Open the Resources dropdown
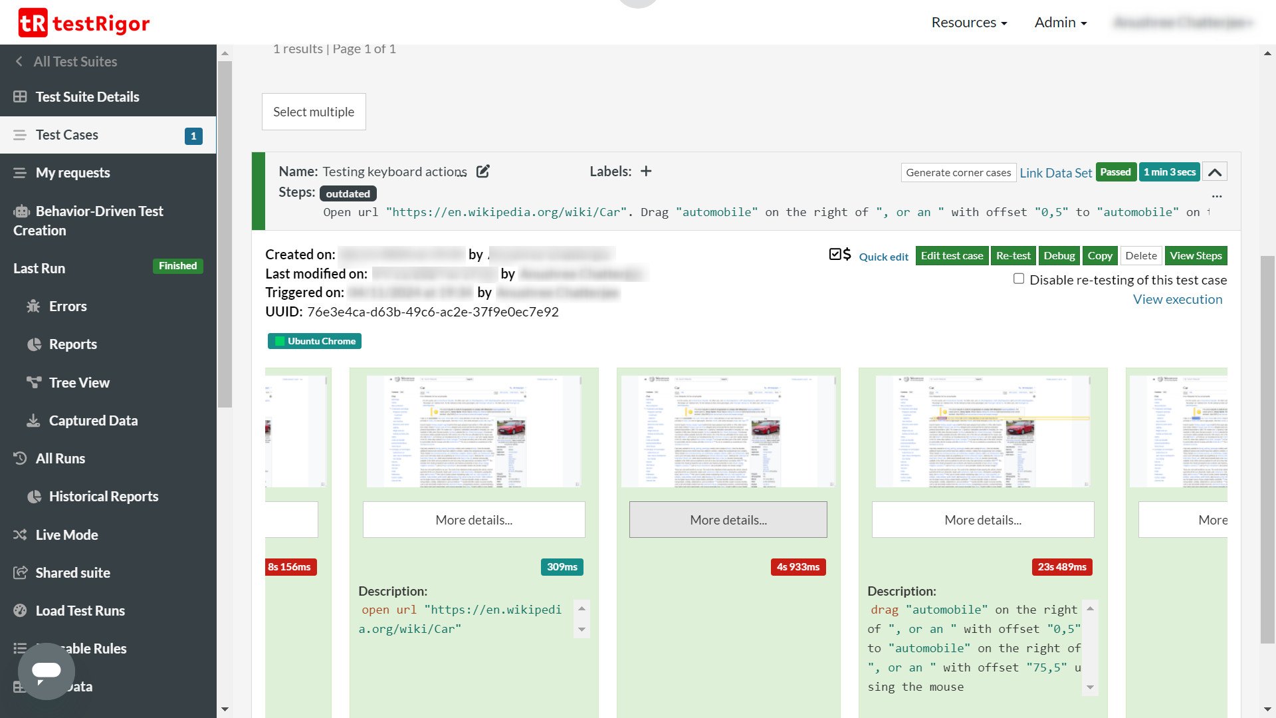The height and width of the screenshot is (718, 1276). tap(969, 23)
